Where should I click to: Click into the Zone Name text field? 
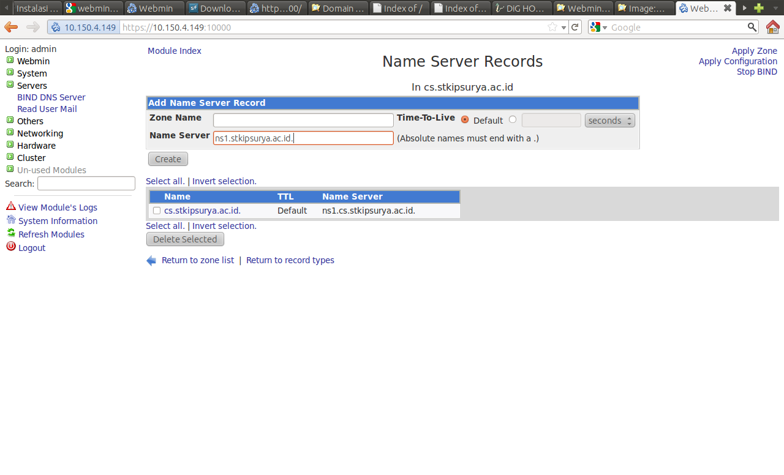[303, 120]
